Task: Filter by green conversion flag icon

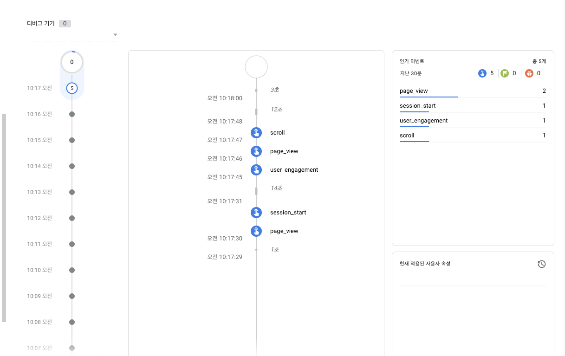Action: coord(505,73)
